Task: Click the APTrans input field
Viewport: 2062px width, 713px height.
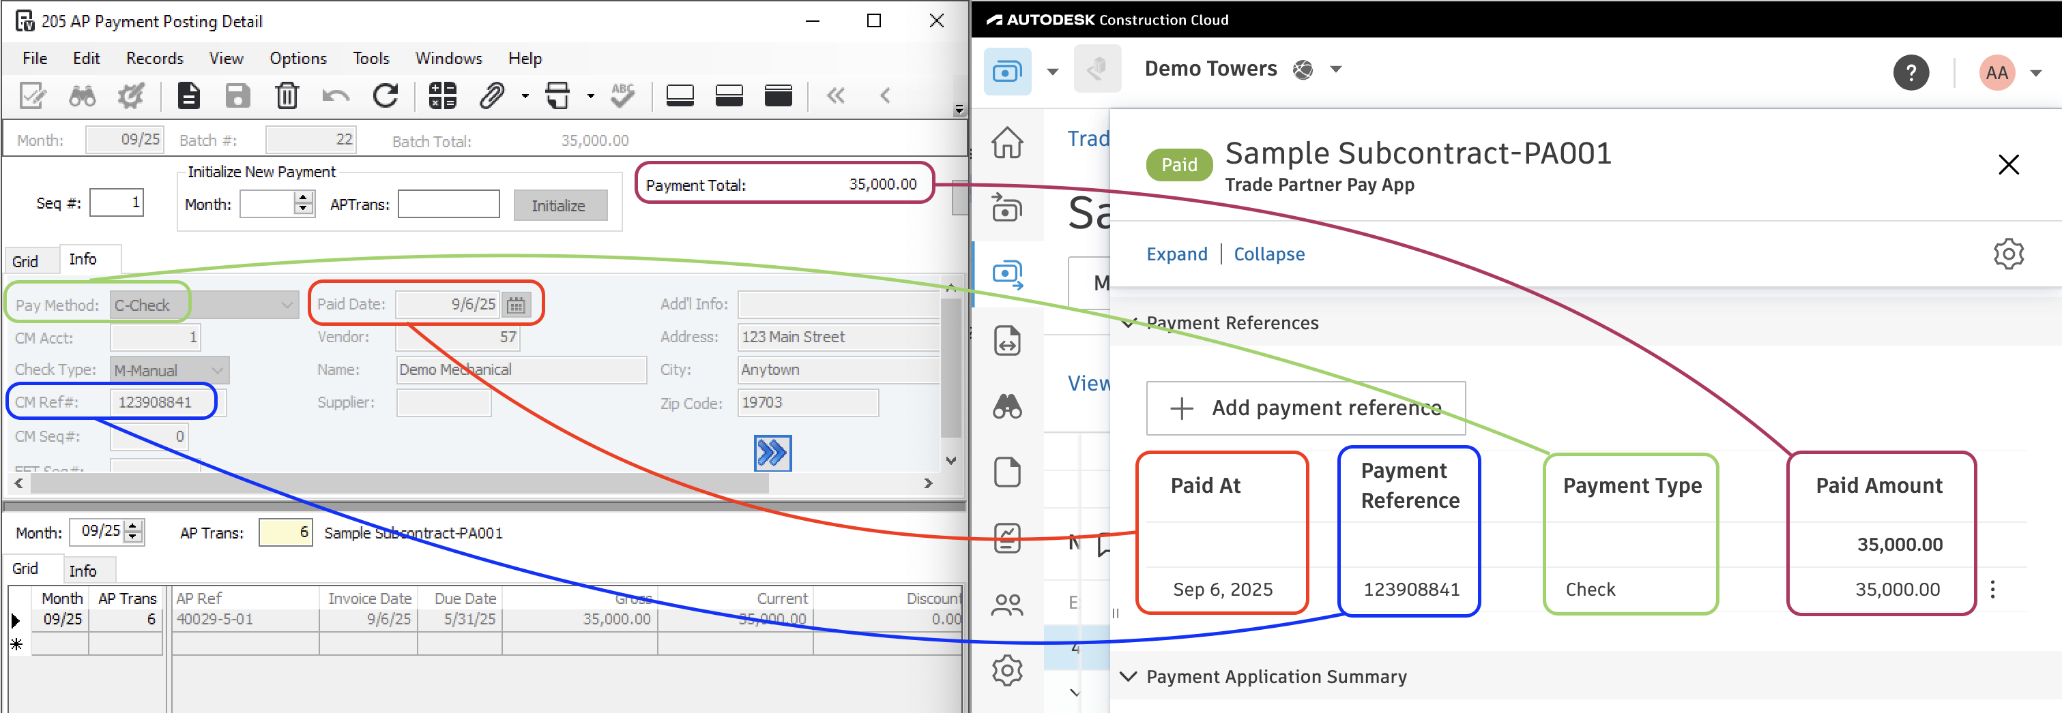Action: (x=448, y=204)
